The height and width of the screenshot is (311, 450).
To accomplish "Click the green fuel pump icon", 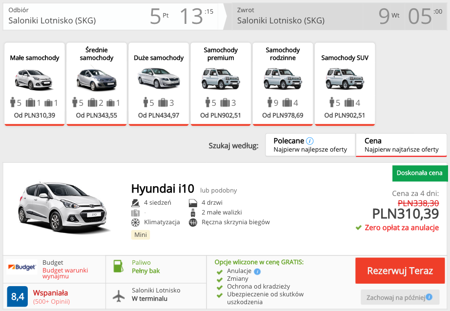I will (118, 266).
